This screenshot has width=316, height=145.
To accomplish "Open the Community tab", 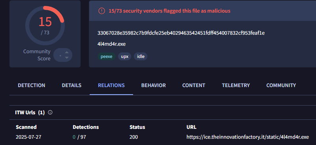I will tap(281, 85).
